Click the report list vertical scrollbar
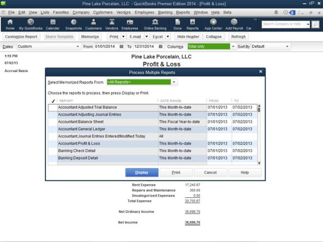 [x=259, y=134]
